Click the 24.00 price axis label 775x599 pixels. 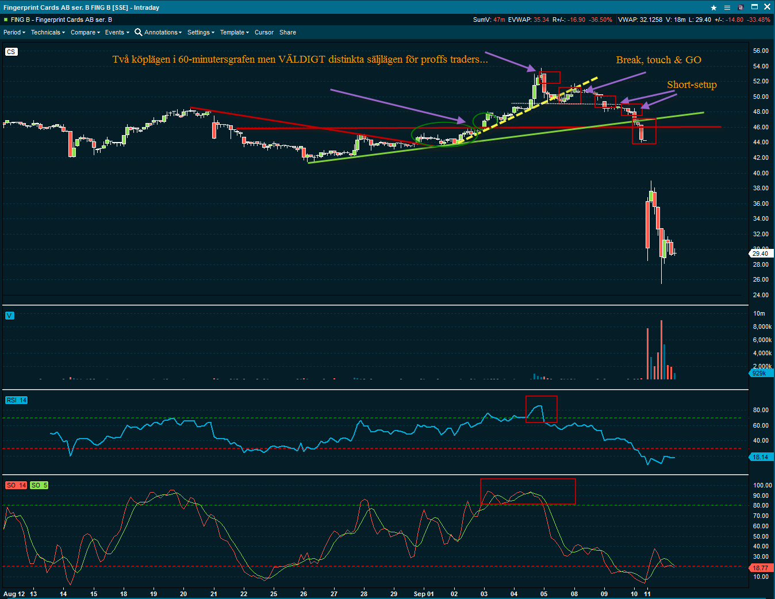[761, 295]
